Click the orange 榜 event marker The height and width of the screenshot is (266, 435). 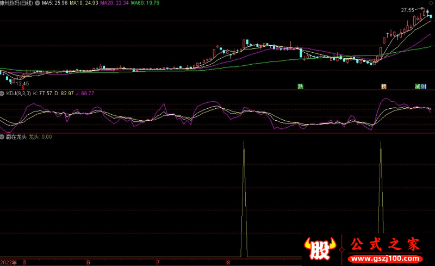[384, 86]
